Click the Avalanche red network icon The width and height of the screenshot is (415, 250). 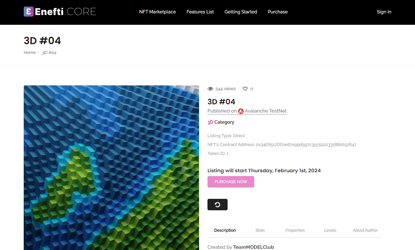(x=241, y=111)
